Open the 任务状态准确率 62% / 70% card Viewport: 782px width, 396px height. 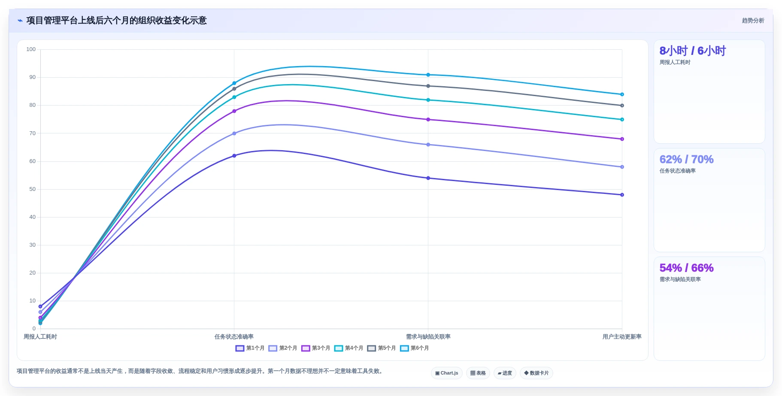pos(709,200)
